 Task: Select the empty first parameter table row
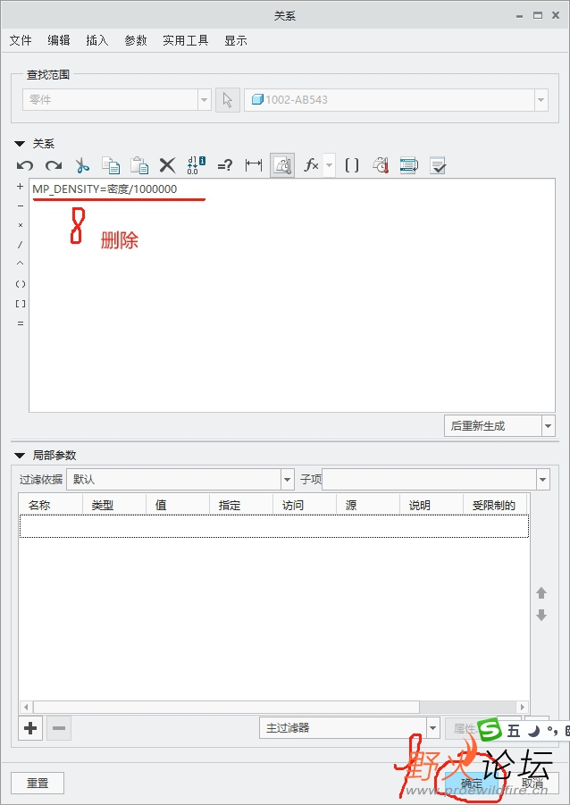273,526
